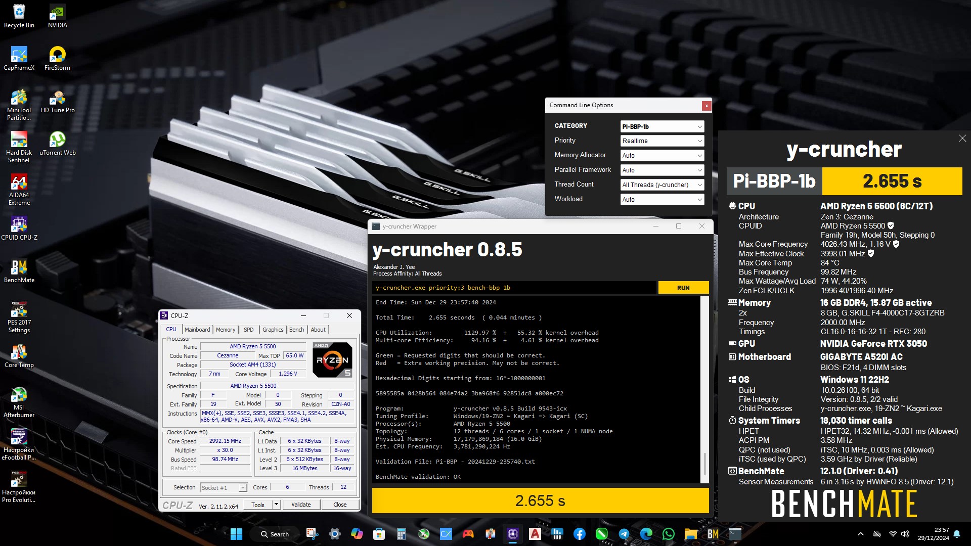The image size is (971, 546).
Task: Open the CPU-Z Tools dropdown arrow
Action: point(276,505)
